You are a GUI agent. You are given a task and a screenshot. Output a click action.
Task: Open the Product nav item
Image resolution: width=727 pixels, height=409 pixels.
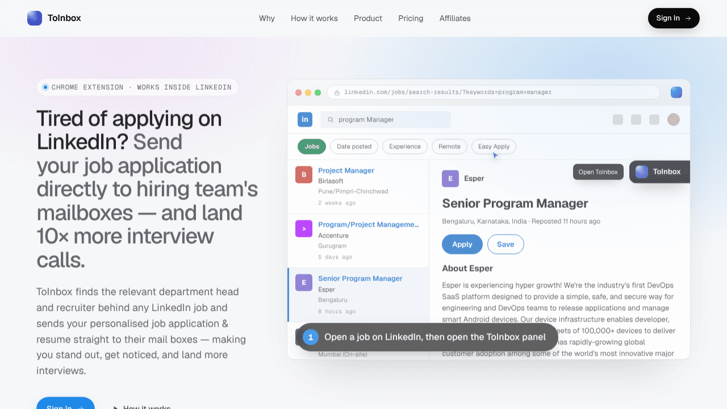368,18
